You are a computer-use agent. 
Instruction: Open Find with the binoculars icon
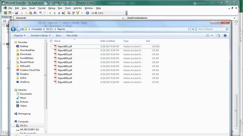point(35,13)
